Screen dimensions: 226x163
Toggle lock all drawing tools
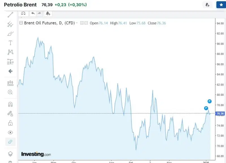tap(10, 123)
